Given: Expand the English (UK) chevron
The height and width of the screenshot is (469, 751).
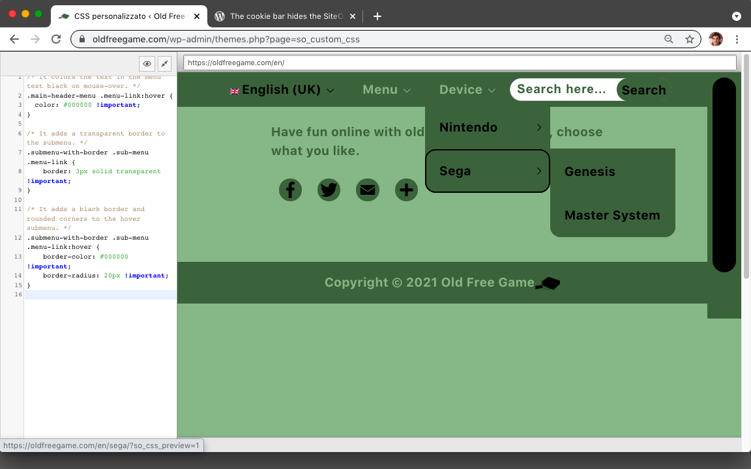Looking at the screenshot, I should pos(330,90).
